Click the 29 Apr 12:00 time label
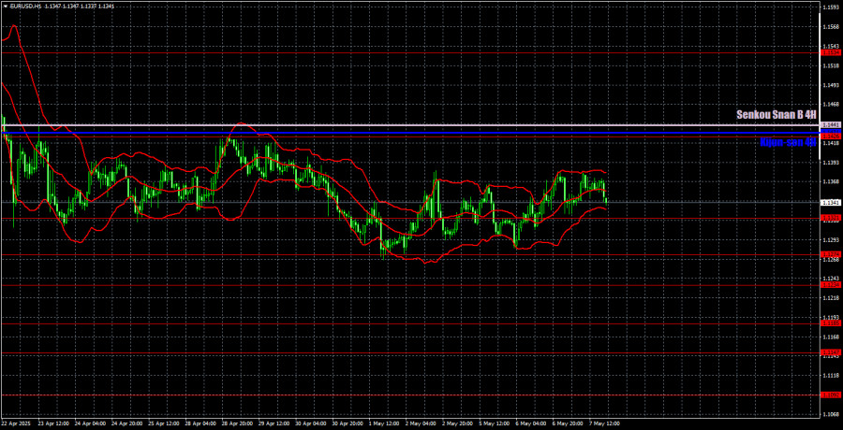This screenshot has height=430, width=843. 273,423
